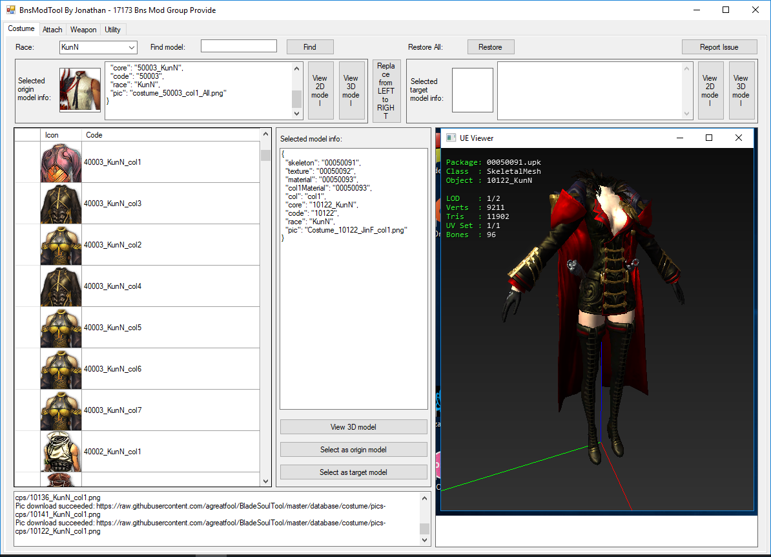
Task: Click the Icon column header
Action: (61, 135)
